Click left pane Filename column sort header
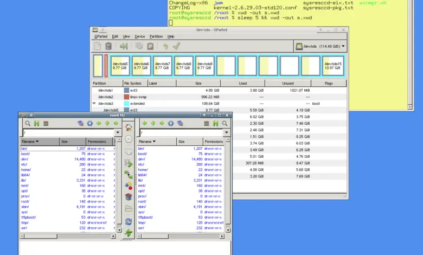The height and width of the screenshot is (255, 423). (x=40, y=142)
